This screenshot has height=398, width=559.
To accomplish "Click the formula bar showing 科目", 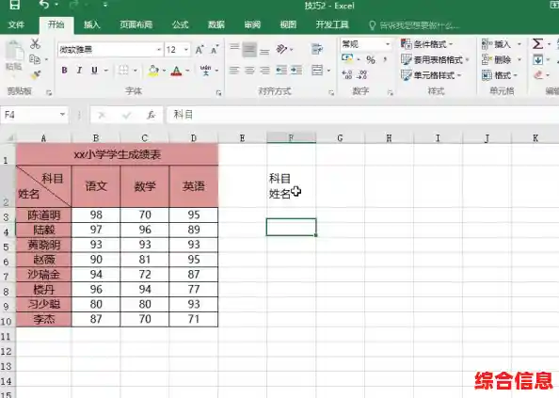I will point(363,115).
